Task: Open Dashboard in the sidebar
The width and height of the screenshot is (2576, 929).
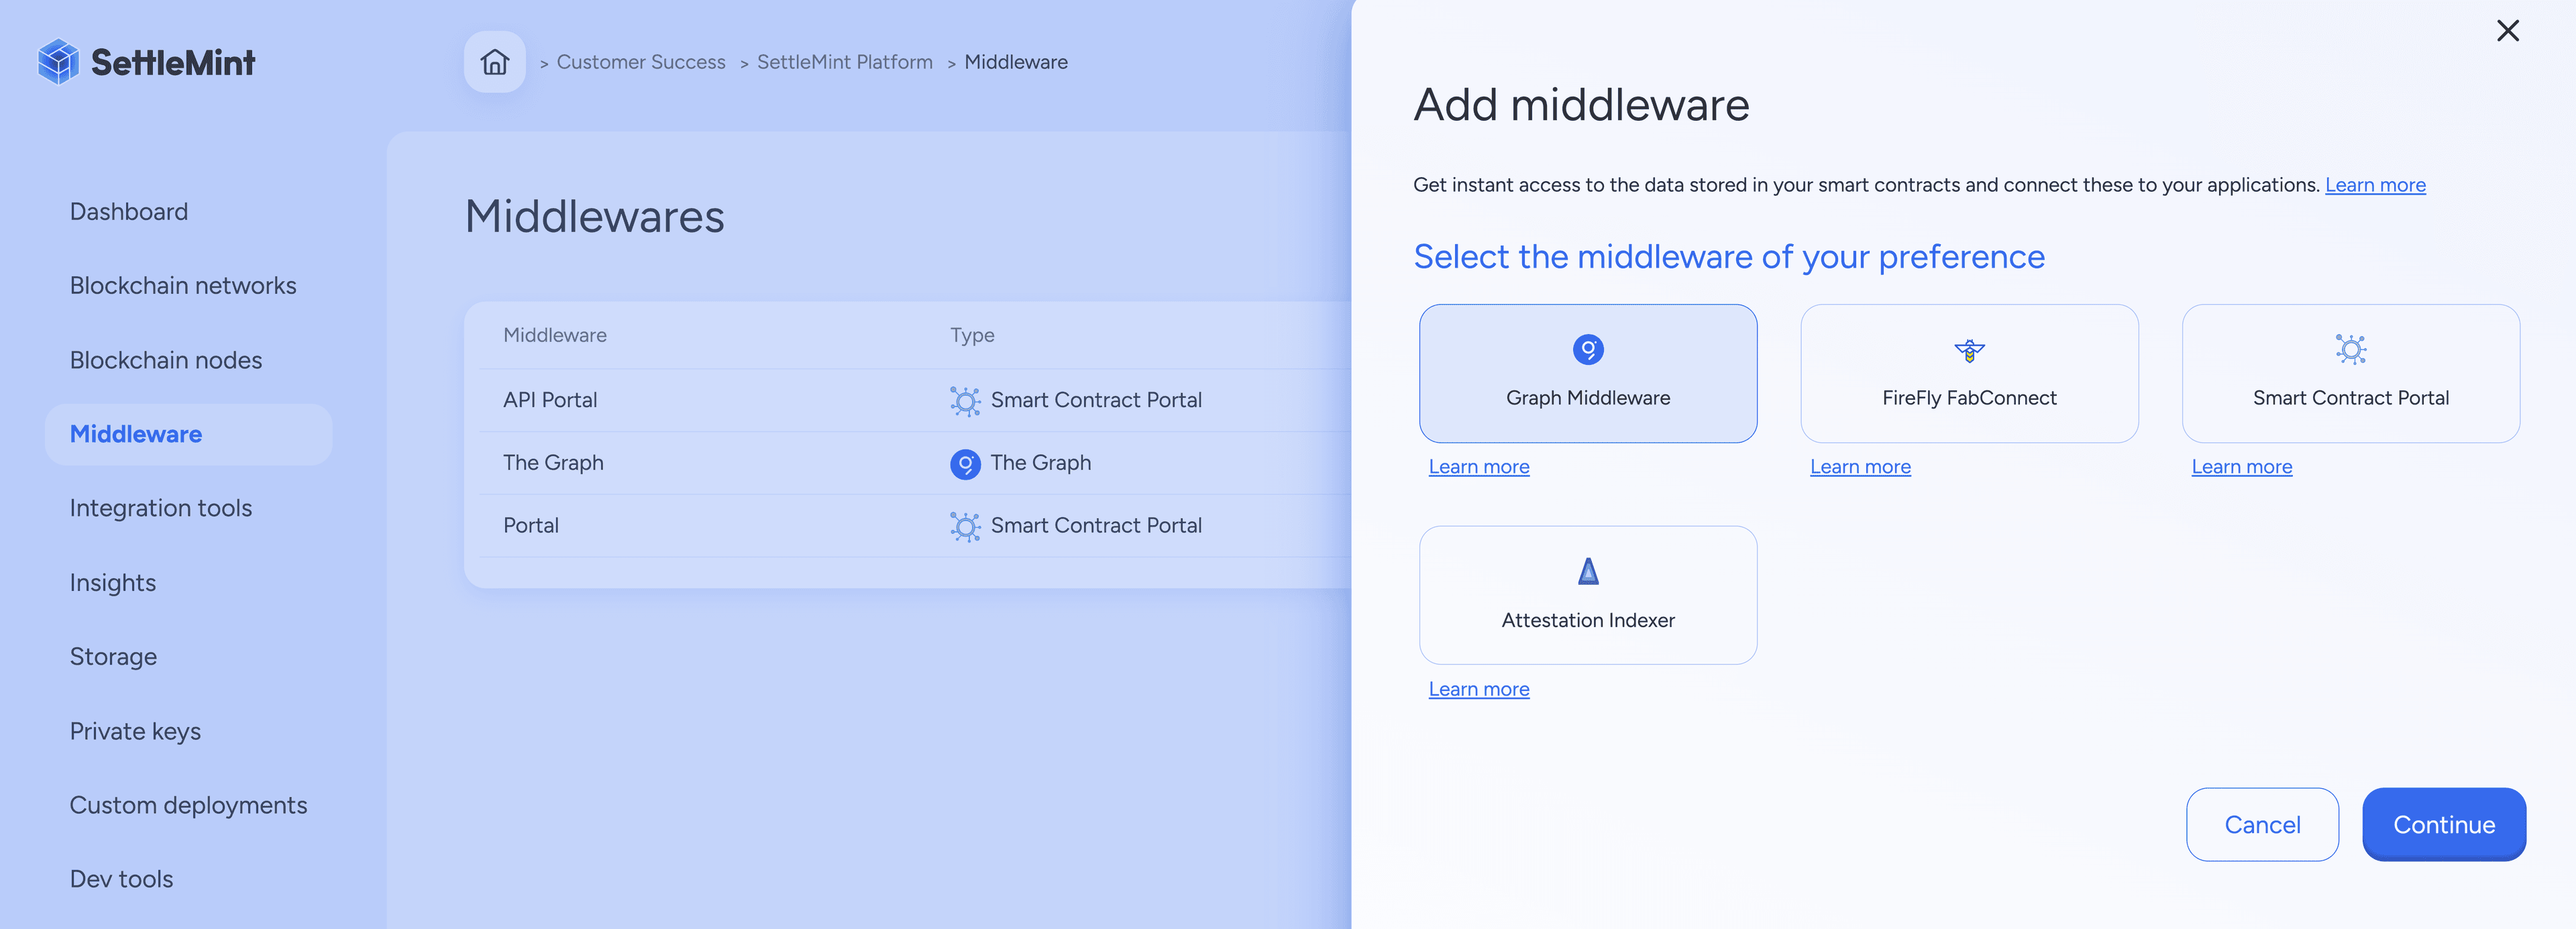Action: point(129,212)
